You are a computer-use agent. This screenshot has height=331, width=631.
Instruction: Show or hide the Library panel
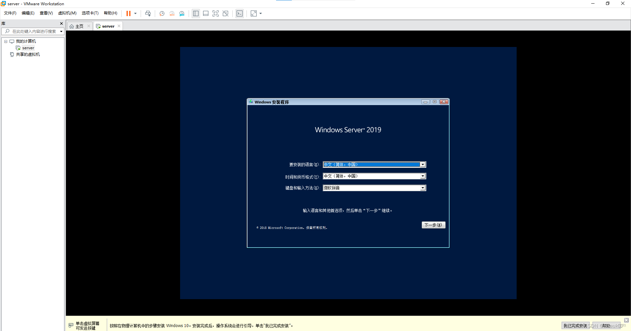pyautogui.click(x=196, y=13)
